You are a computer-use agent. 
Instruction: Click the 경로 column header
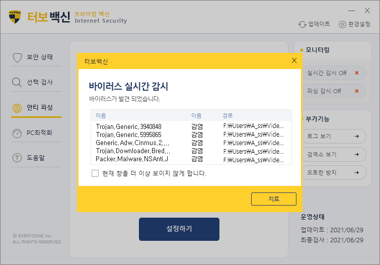(x=227, y=115)
